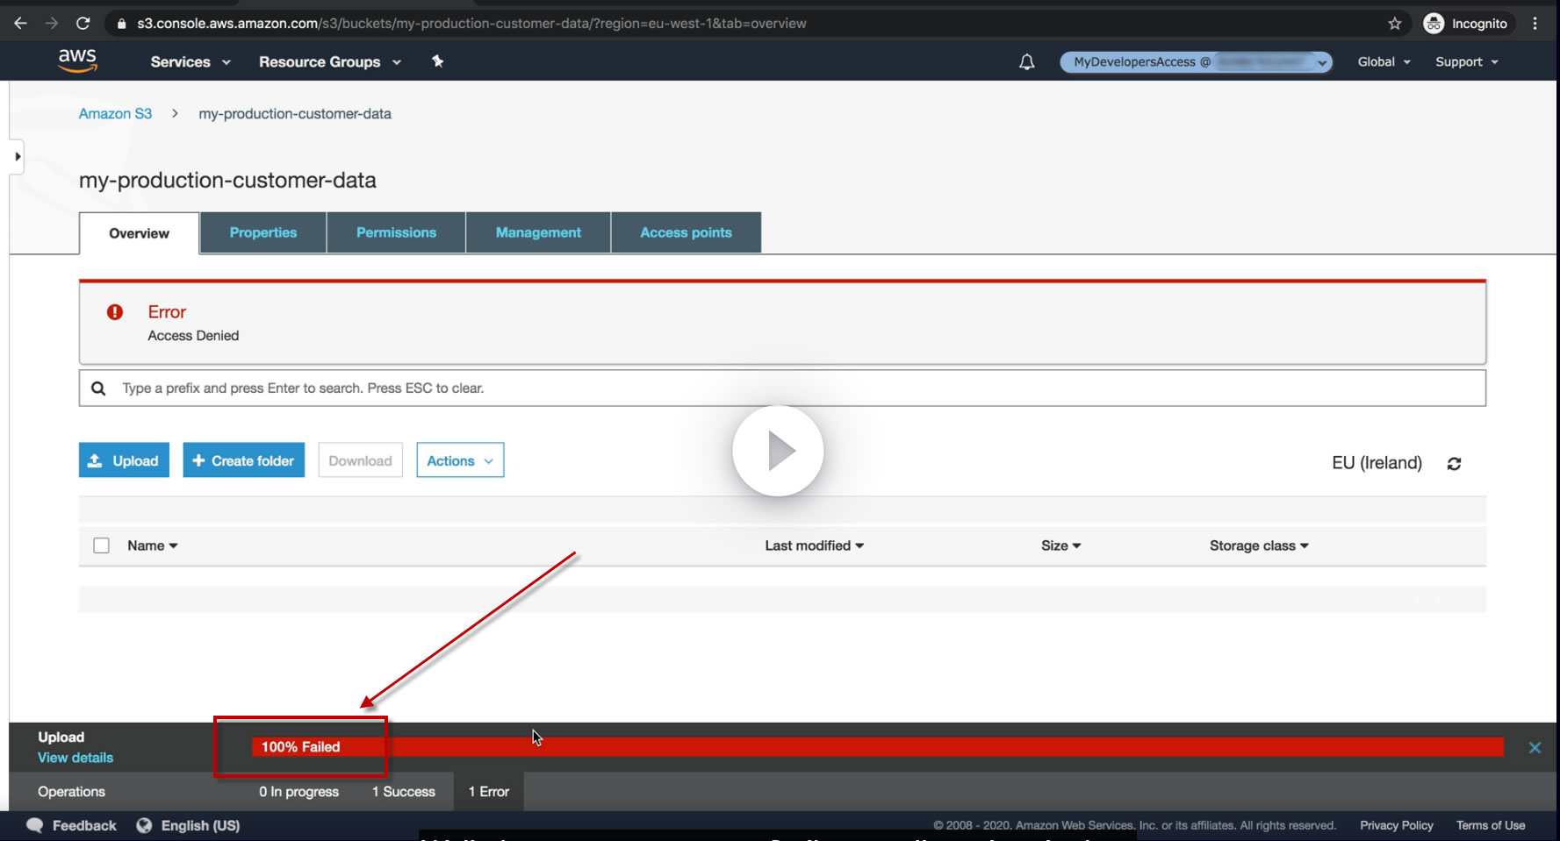Click the Create folder button
Screen dimensions: 1560x841
click(x=244, y=460)
